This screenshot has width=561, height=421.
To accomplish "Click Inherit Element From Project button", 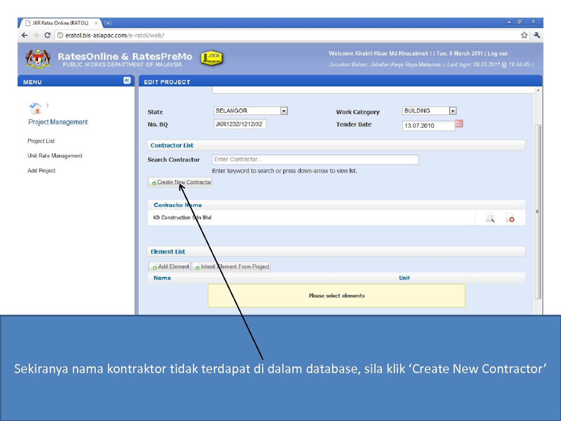I will click(x=231, y=267).
